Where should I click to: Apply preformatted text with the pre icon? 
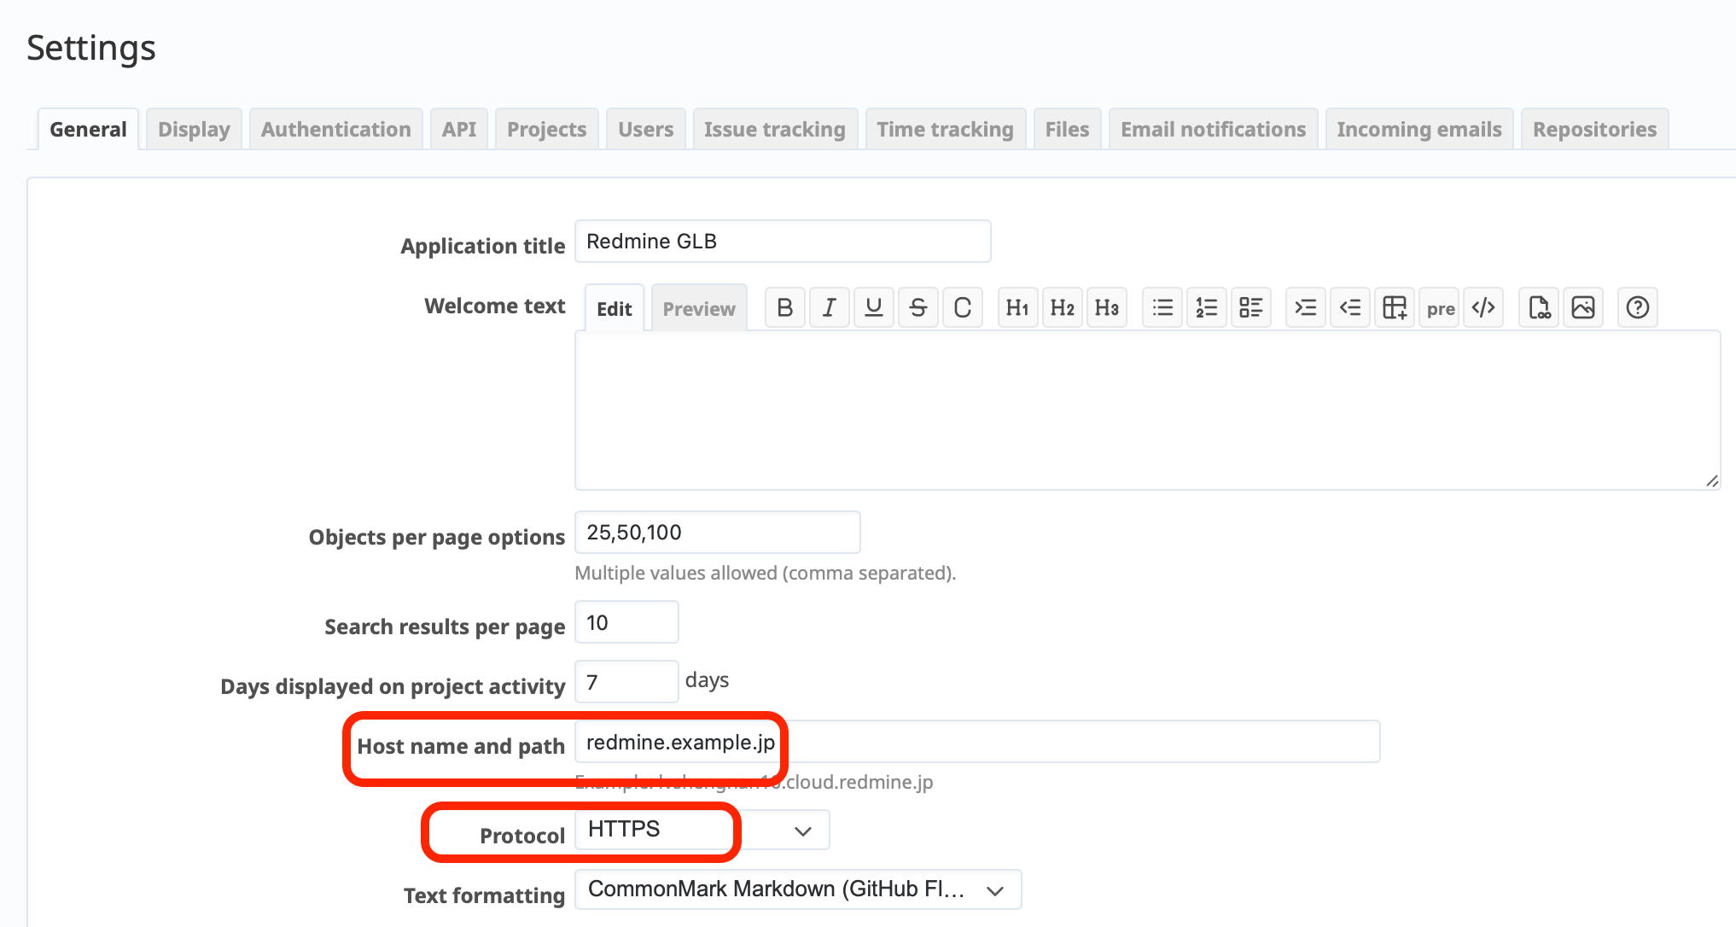pyautogui.click(x=1439, y=307)
